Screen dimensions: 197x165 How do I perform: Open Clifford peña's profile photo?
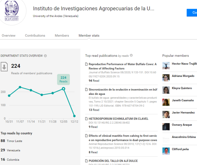(x=166, y=151)
